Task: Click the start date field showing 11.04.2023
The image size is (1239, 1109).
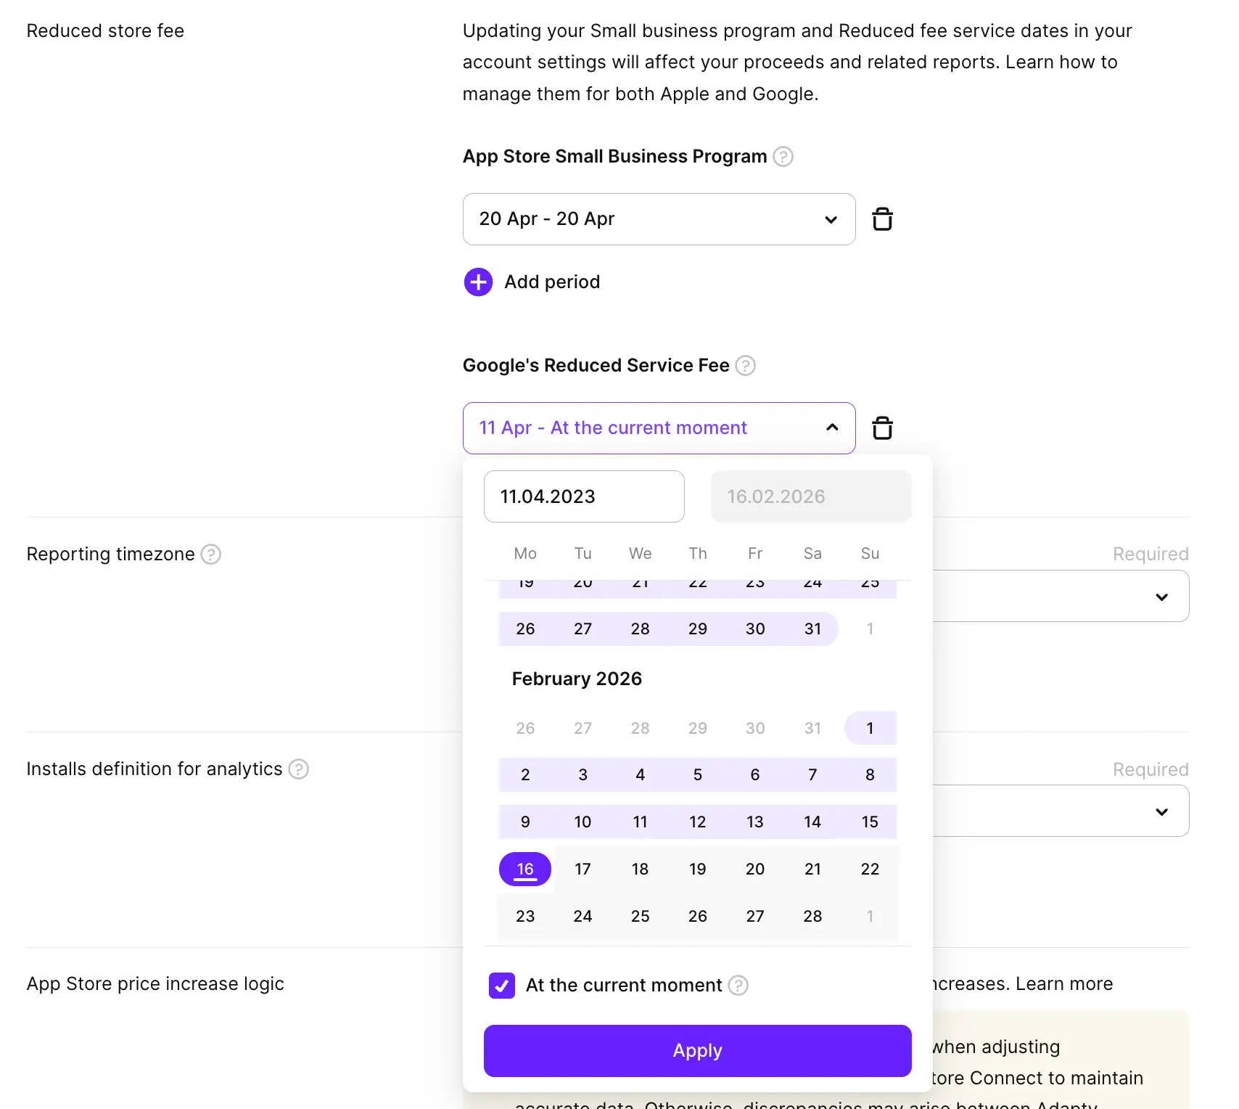Action: 584,496
